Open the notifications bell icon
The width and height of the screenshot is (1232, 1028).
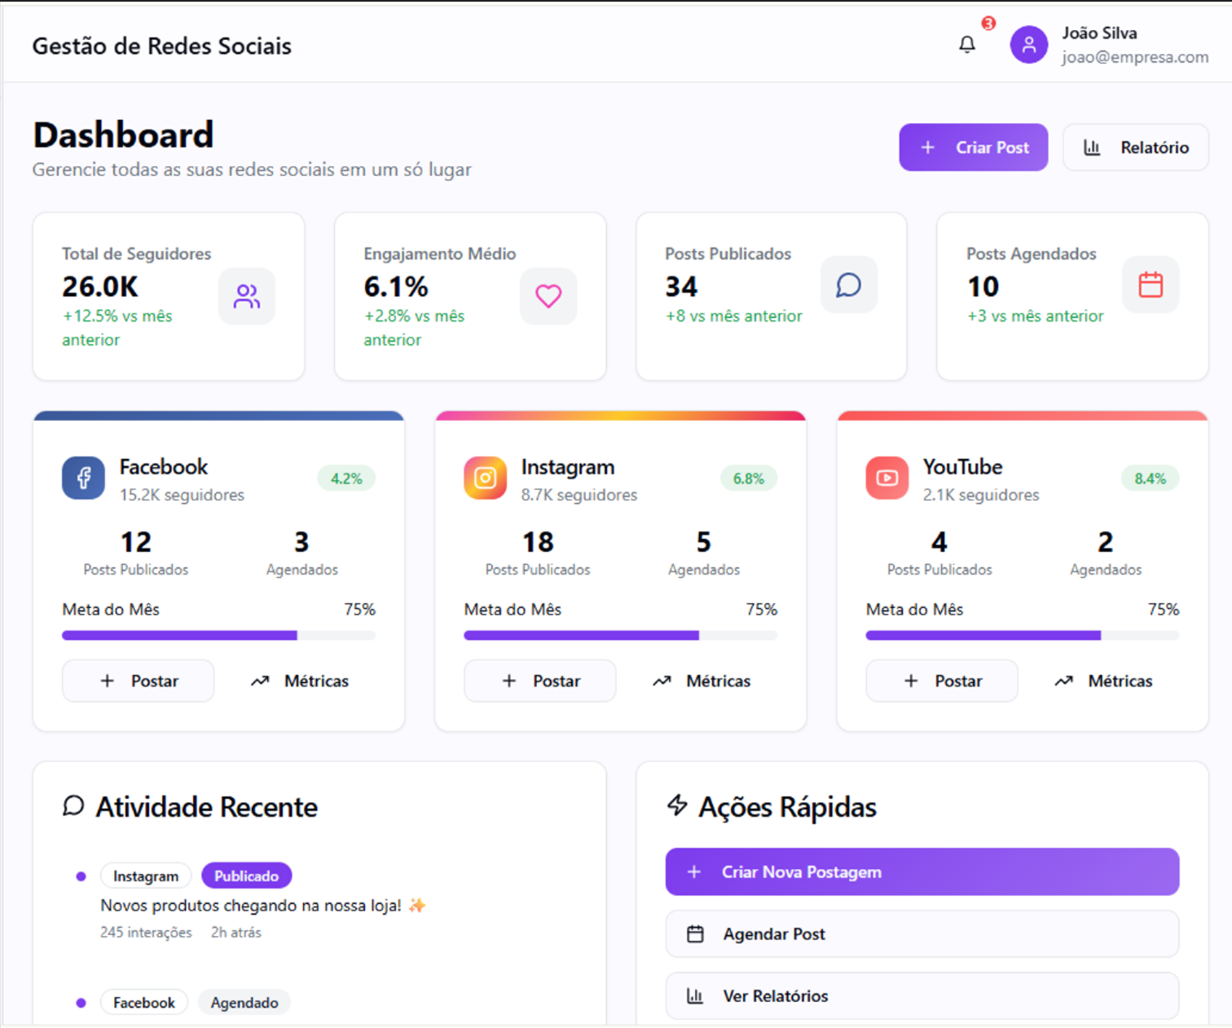[x=966, y=45]
